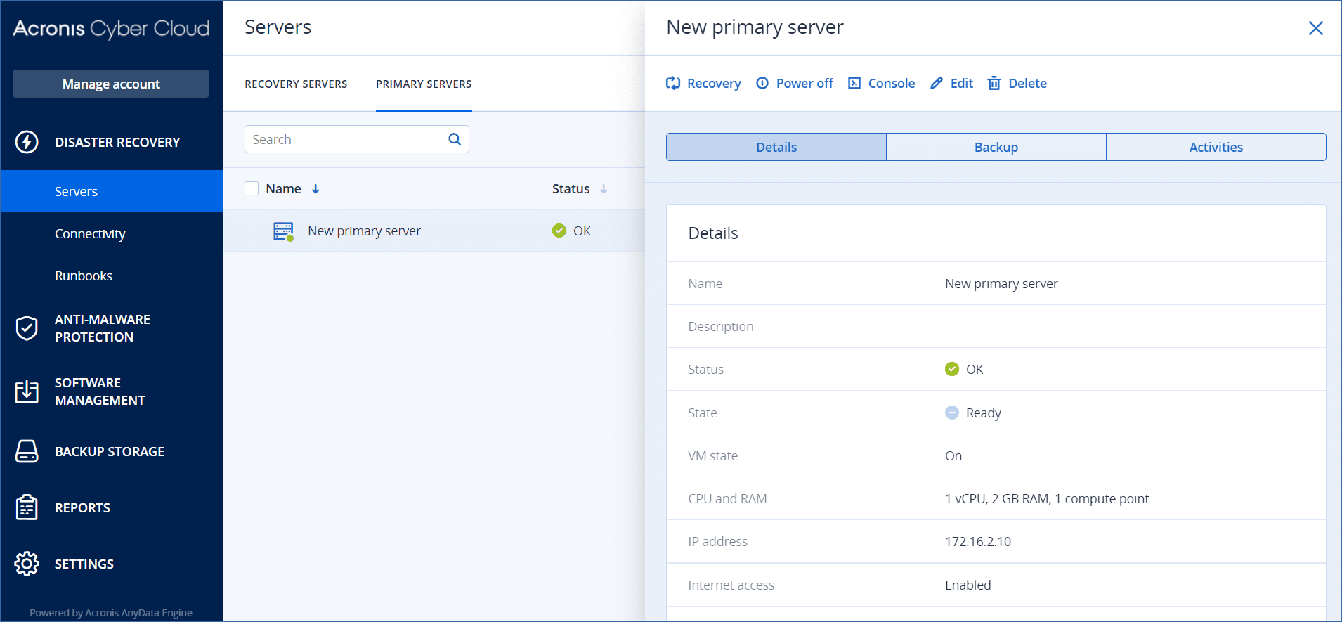
Task: Click the Acronis Cyber Cloud logo
Action: pos(111,28)
